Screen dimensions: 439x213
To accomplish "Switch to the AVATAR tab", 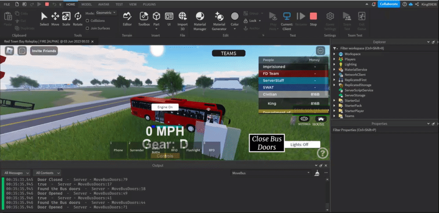I will (104, 4).
